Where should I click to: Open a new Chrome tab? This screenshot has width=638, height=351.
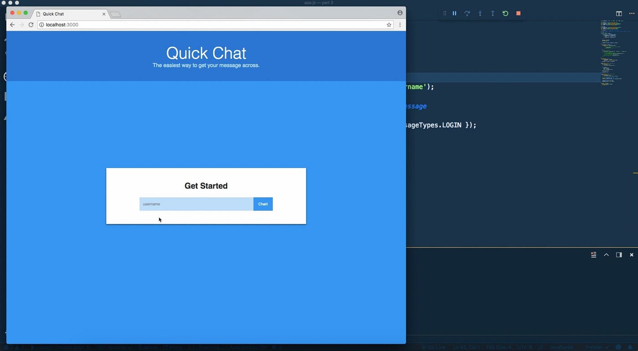116,15
